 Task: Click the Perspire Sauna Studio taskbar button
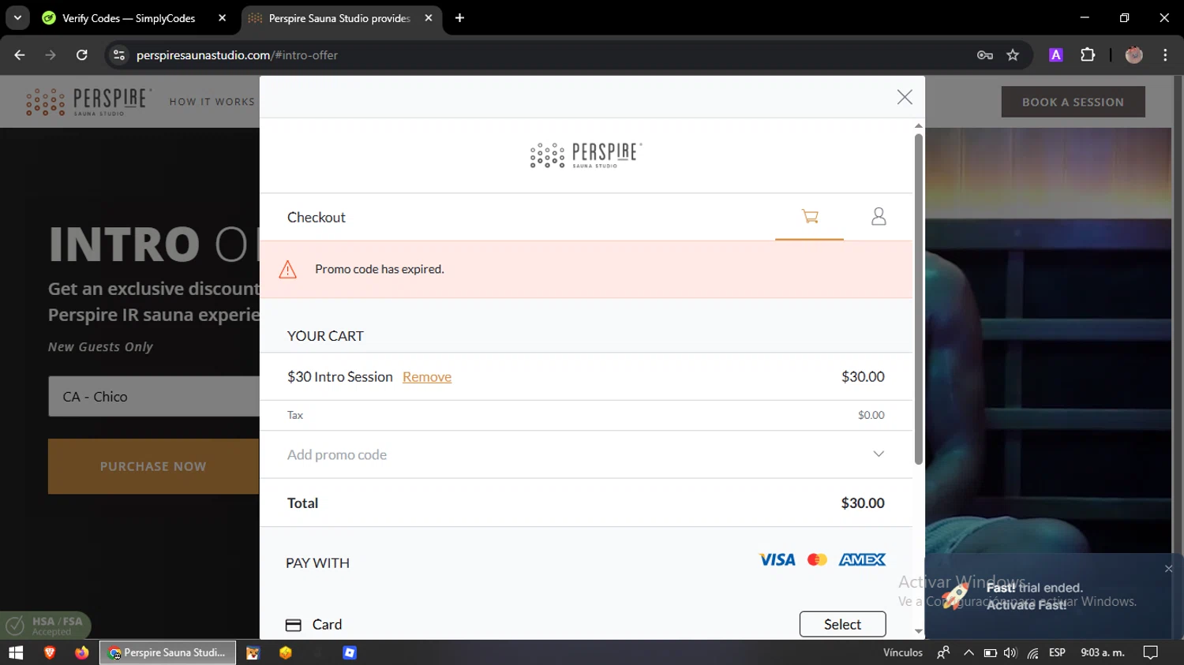click(x=167, y=652)
